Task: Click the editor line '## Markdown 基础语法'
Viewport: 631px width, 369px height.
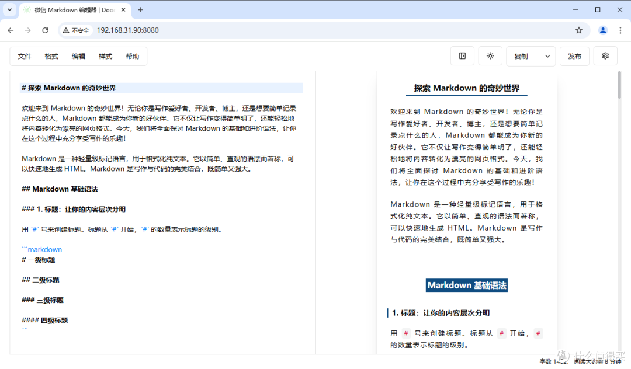Action: [60, 189]
